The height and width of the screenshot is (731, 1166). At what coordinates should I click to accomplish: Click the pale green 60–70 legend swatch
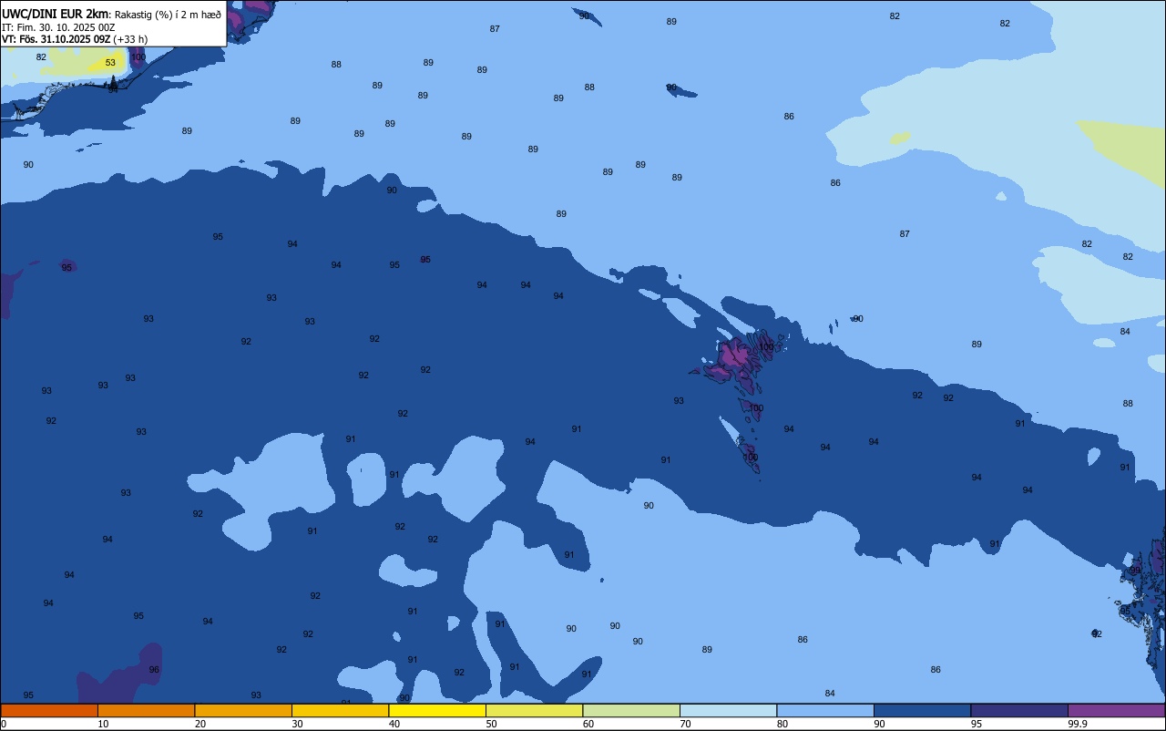[631, 710]
